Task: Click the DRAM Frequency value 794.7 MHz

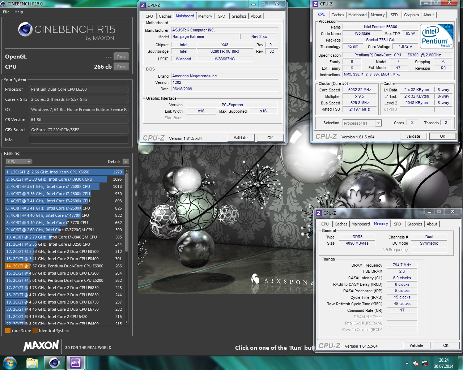Action: [402, 265]
